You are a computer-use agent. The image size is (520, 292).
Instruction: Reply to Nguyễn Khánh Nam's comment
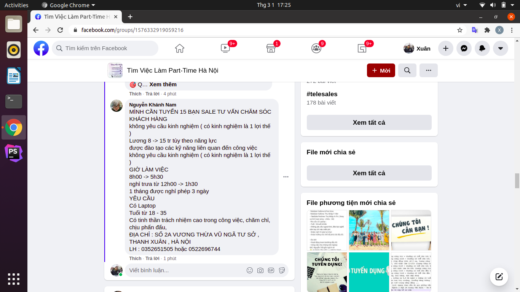(152, 258)
